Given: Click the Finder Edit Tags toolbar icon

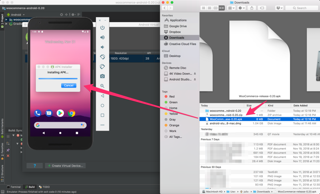Looking at the screenshot, I should 262,8.
